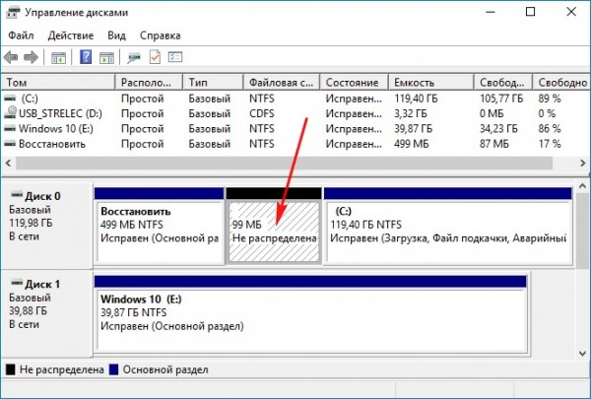Image resolution: width=591 pixels, height=399 pixels.
Task: Toggle the console tree toolbar icon
Action: (58, 58)
